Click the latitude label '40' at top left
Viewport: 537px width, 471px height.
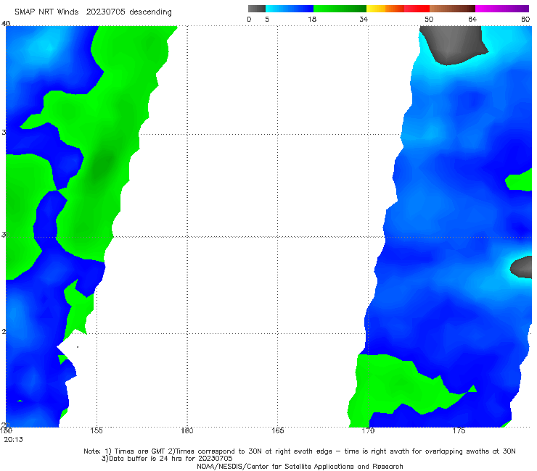[x=6, y=23]
